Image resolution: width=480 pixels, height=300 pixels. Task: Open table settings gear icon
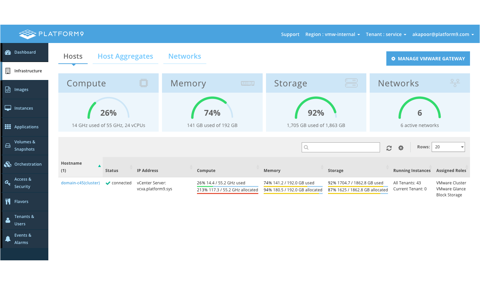[x=401, y=148]
